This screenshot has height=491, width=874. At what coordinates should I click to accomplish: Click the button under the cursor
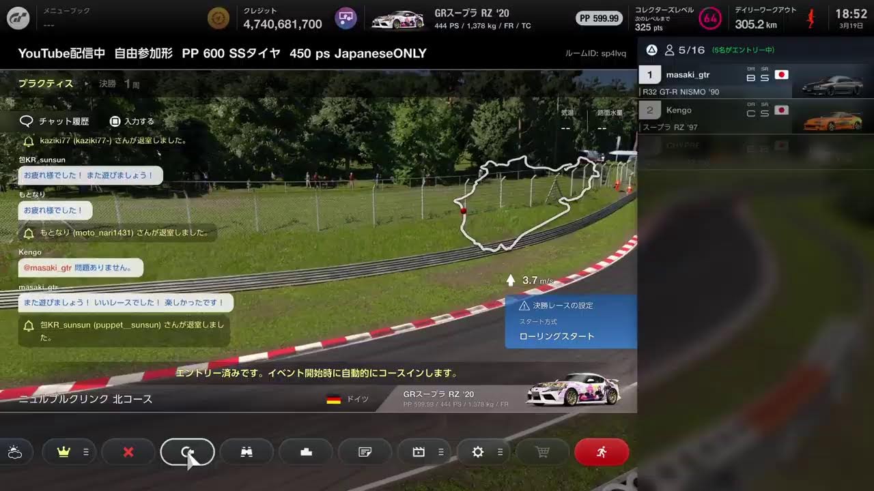[188, 452]
